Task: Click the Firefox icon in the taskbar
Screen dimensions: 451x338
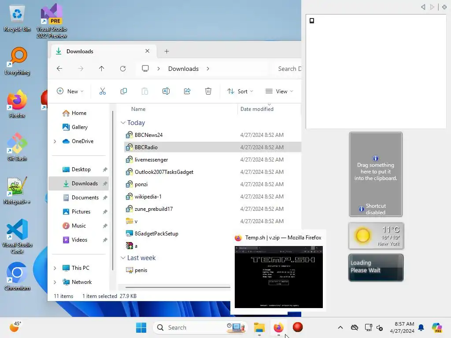Action: click(x=278, y=327)
